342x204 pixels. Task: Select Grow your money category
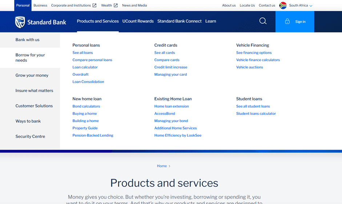point(30,75)
